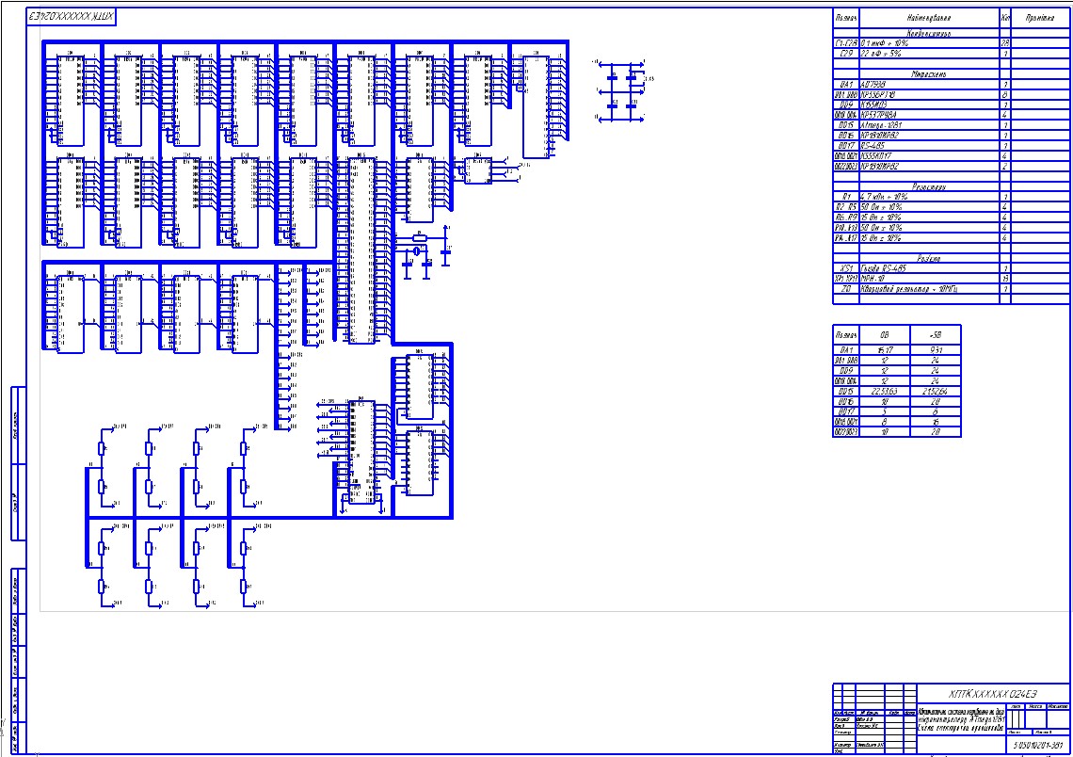Click the 'Найменування' column header in parts list
The height and width of the screenshot is (757, 1073).
click(929, 18)
